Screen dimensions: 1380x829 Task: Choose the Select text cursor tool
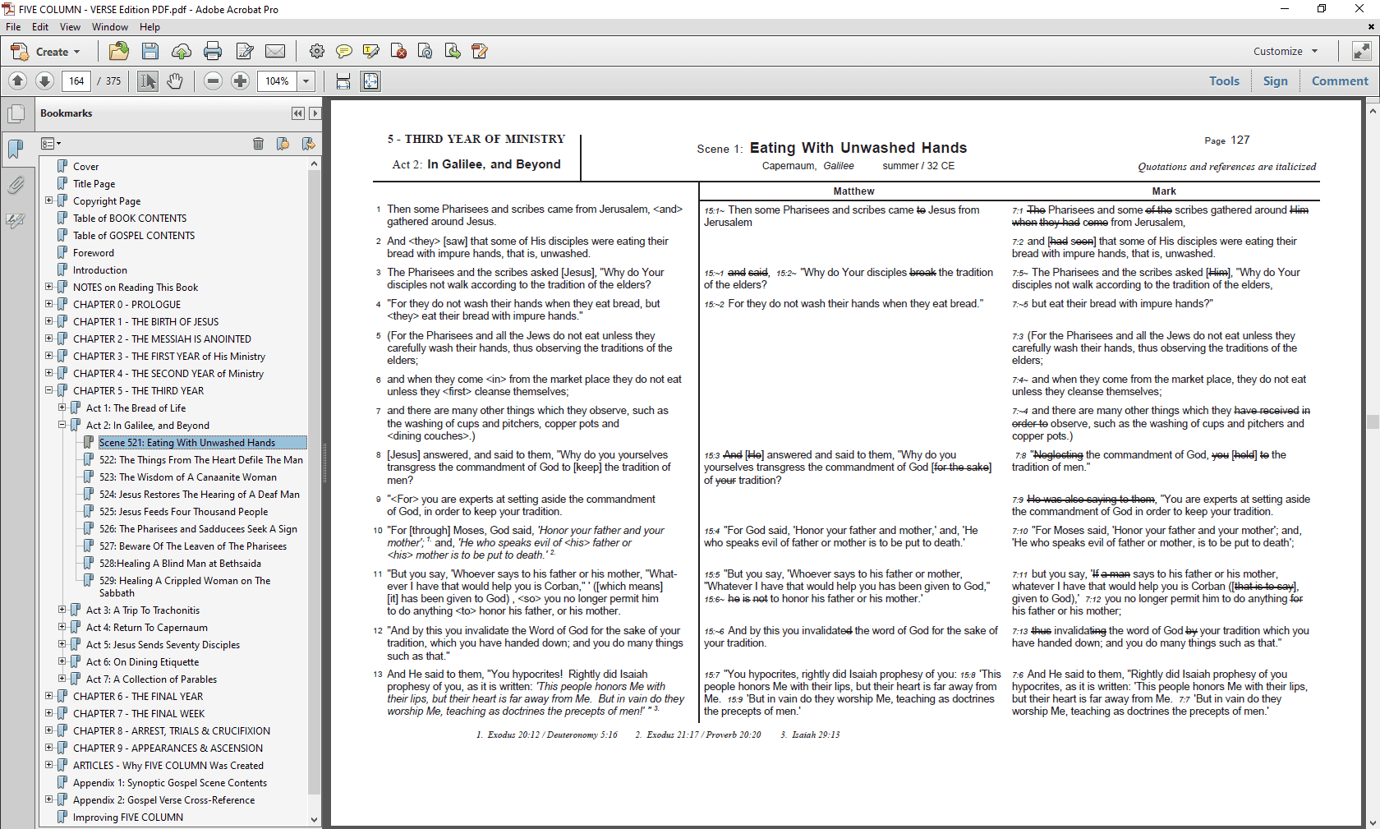pos(148,81)
